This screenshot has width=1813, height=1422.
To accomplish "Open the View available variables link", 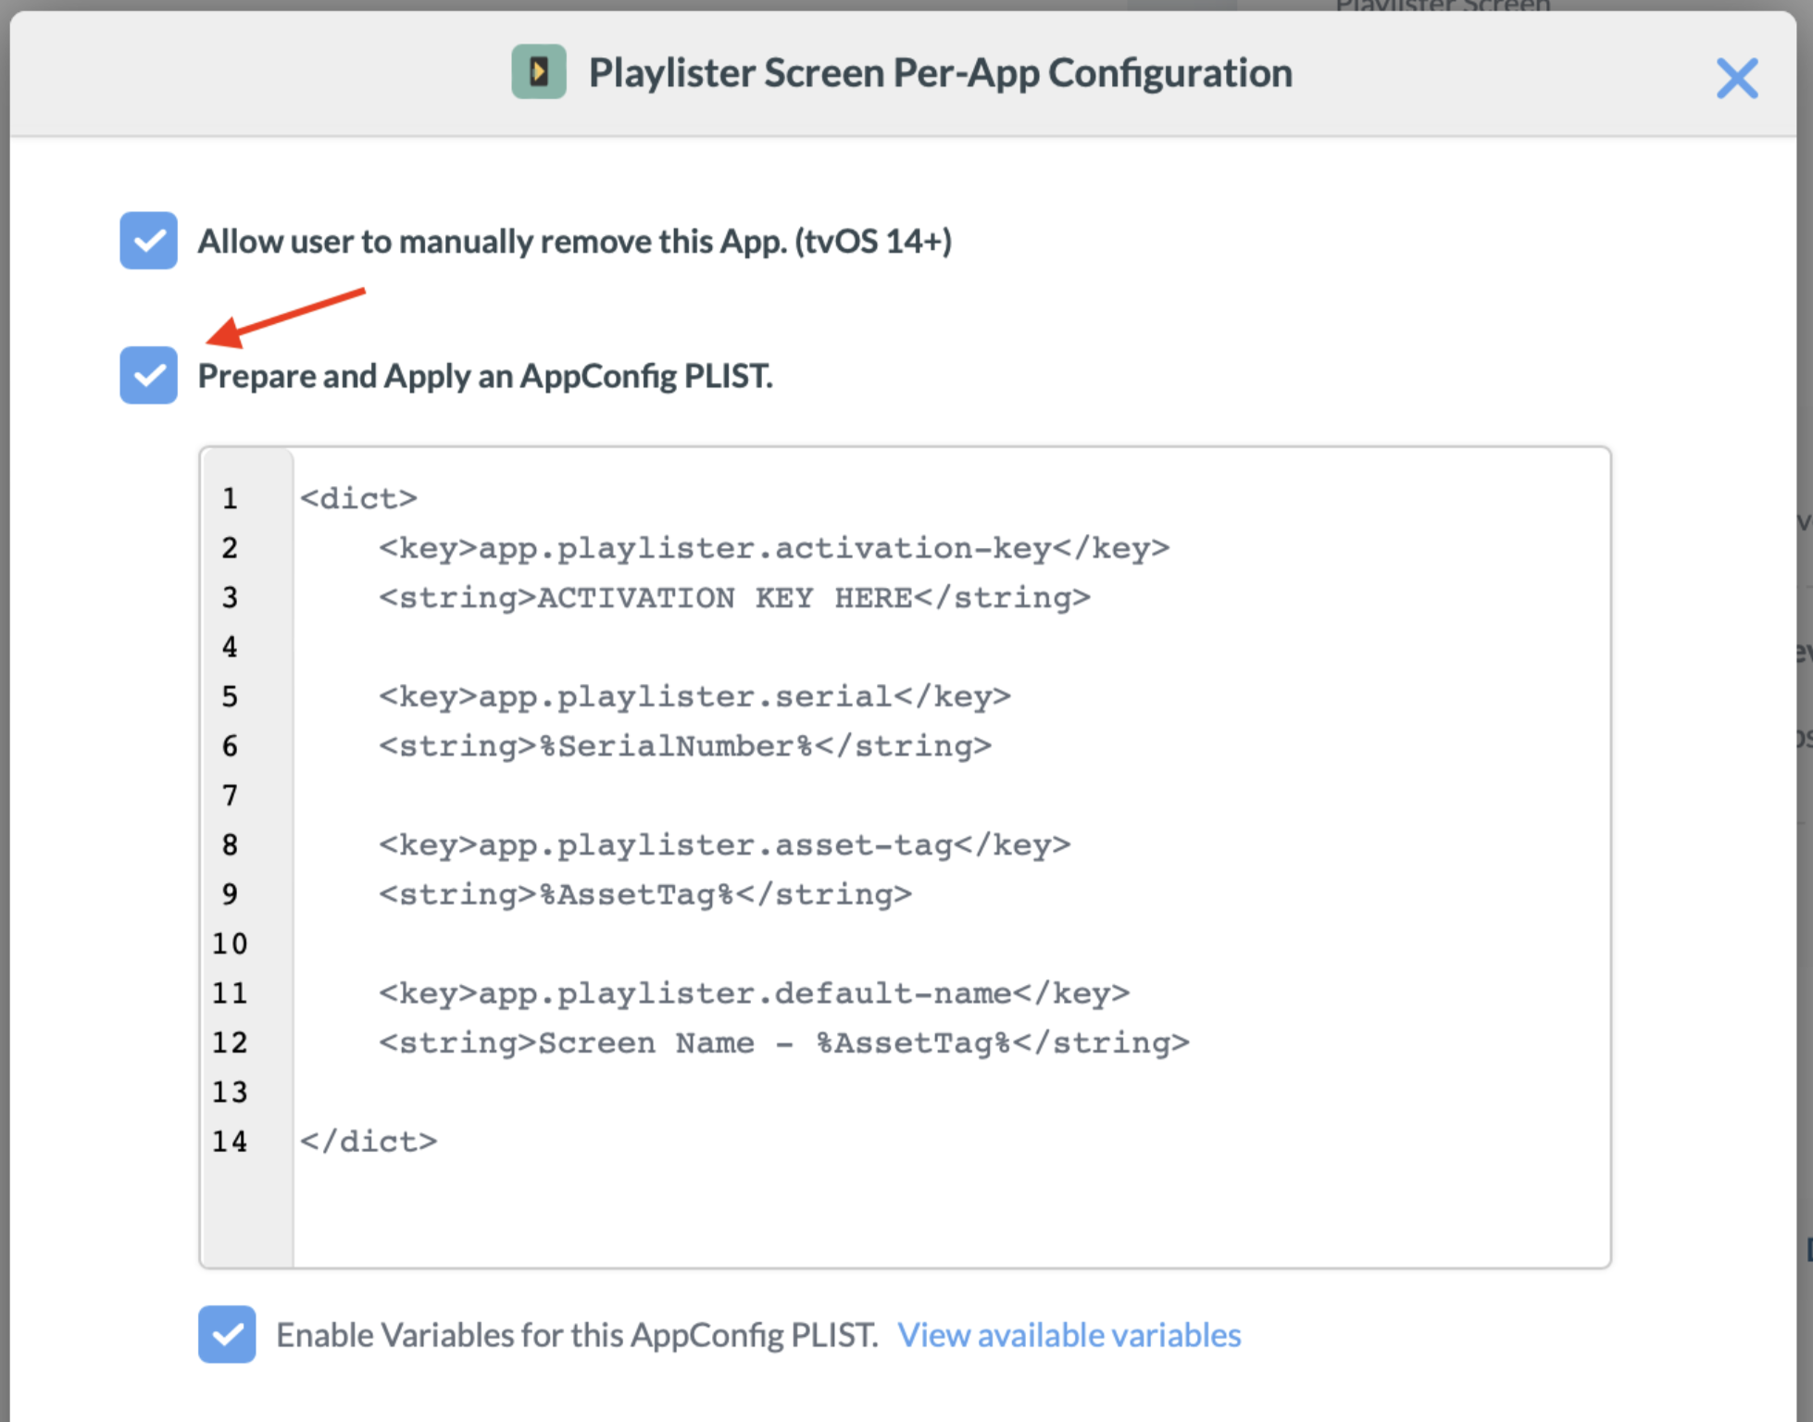I will 1069,1335.
